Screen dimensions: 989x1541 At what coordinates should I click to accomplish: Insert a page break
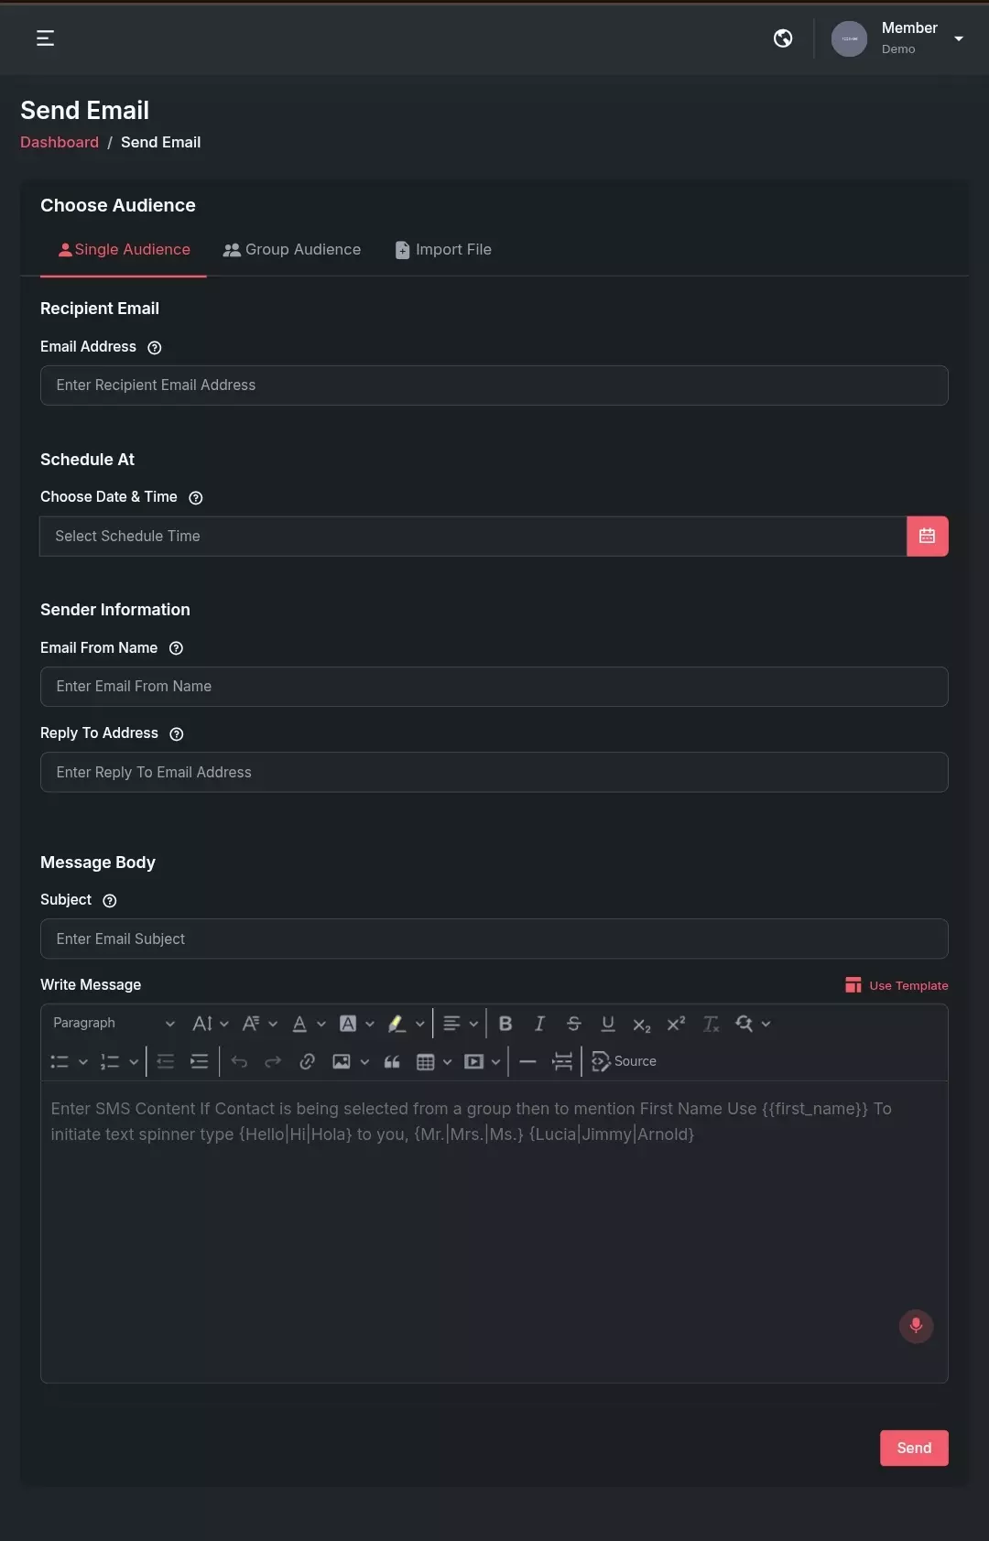[562, 1062]
